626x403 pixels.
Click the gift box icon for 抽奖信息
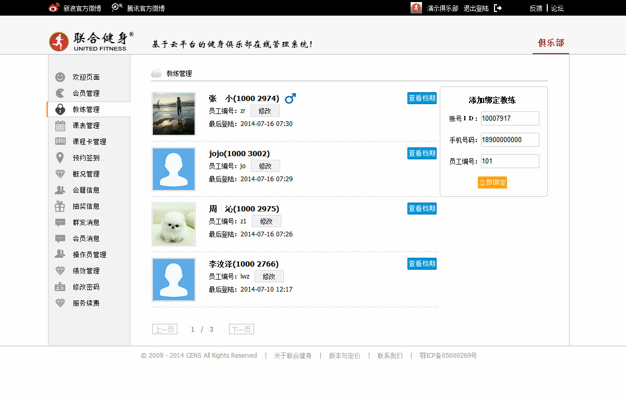61,206
